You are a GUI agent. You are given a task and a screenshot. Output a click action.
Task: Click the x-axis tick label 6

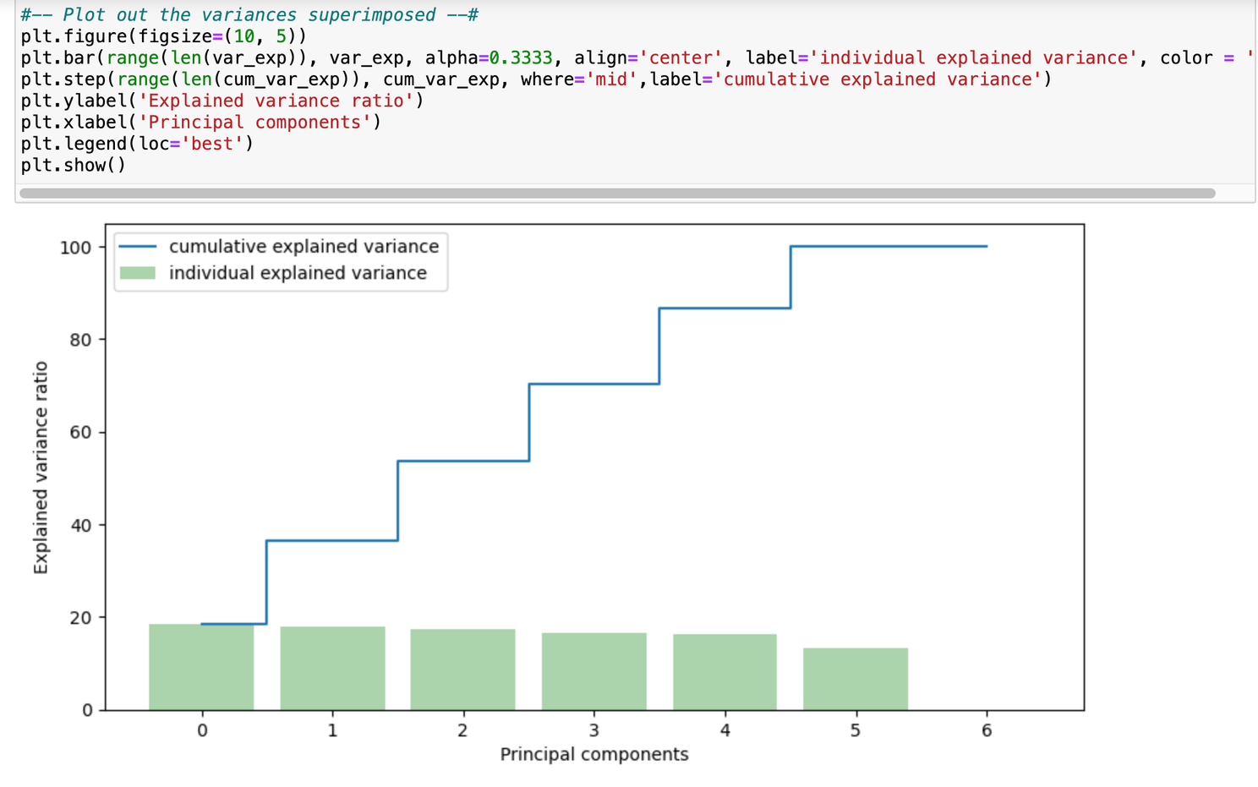coord(986,730)
